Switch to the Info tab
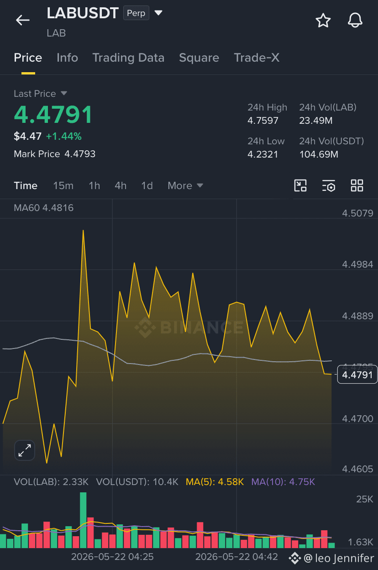The height and width of the screenshot is (570, 378). [x=67, y=58]
